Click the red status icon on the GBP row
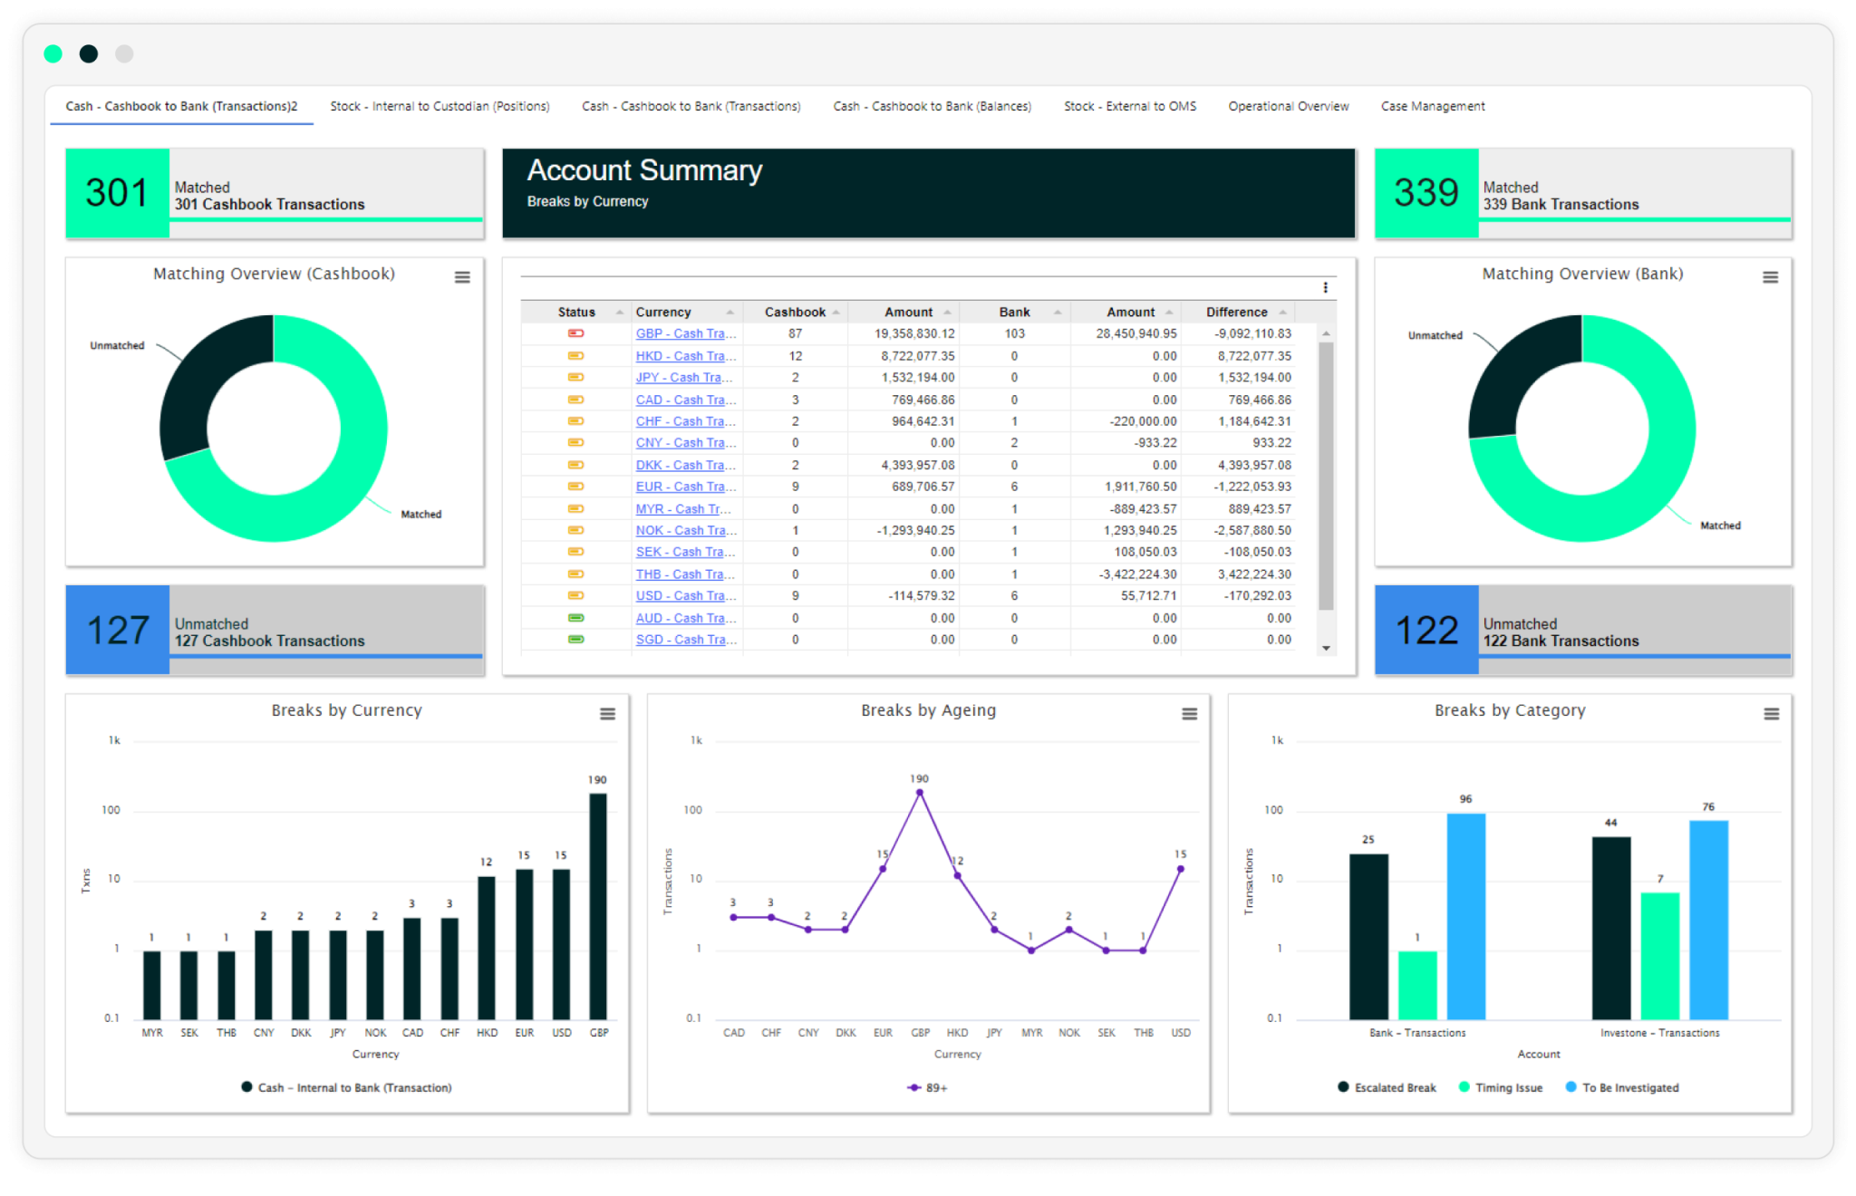This screenshot has height=1196, width=1856. [575, 333]
